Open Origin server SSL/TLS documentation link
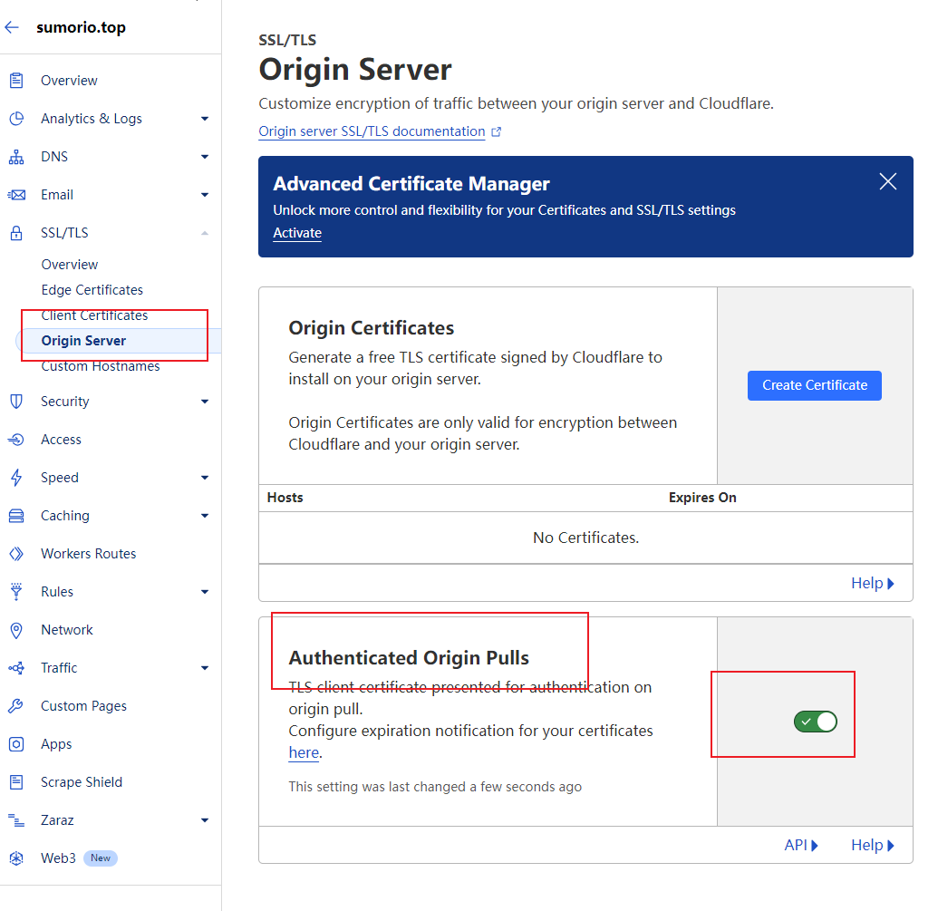This screenshot has width=938, height=911. 372,131
